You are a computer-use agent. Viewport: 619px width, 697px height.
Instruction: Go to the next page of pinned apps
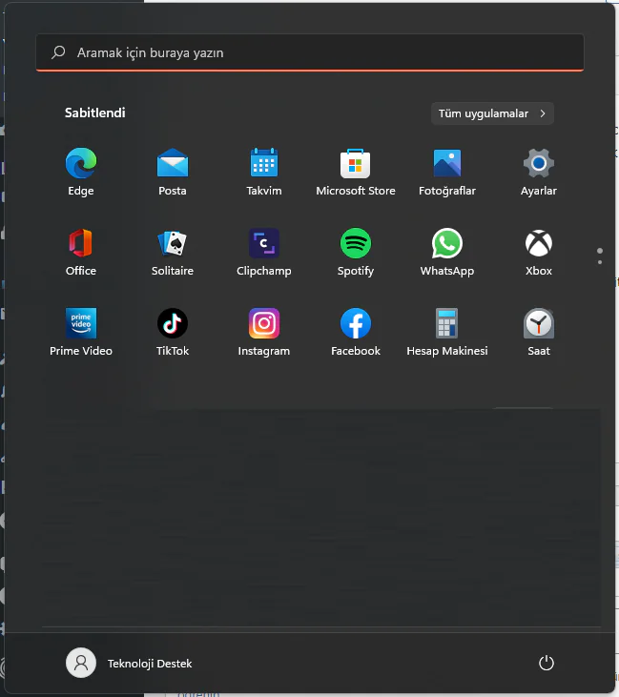[600, 262]
